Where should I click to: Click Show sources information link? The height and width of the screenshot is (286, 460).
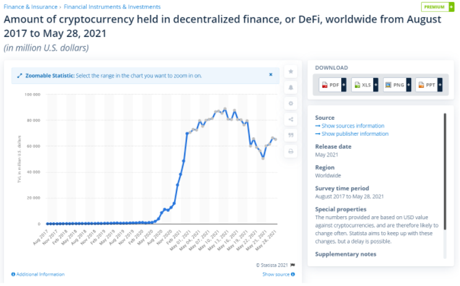click(x=350, y=125)
